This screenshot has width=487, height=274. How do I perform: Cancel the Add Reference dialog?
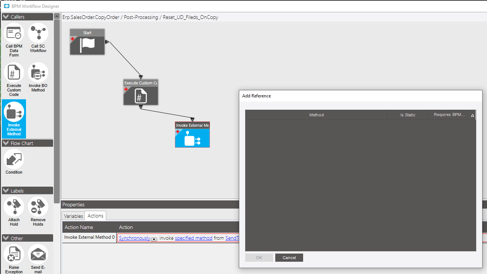point(289,257)
